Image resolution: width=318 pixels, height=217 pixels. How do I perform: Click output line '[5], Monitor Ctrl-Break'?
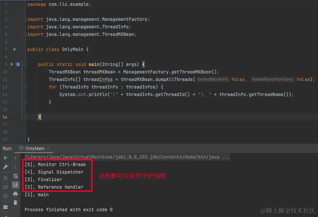55,164
